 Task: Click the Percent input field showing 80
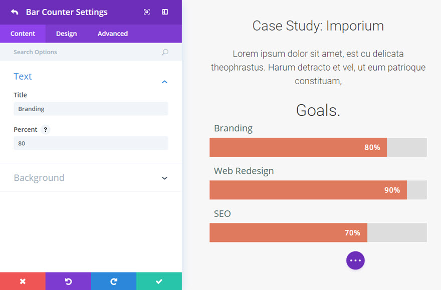[x=91, y=143]
